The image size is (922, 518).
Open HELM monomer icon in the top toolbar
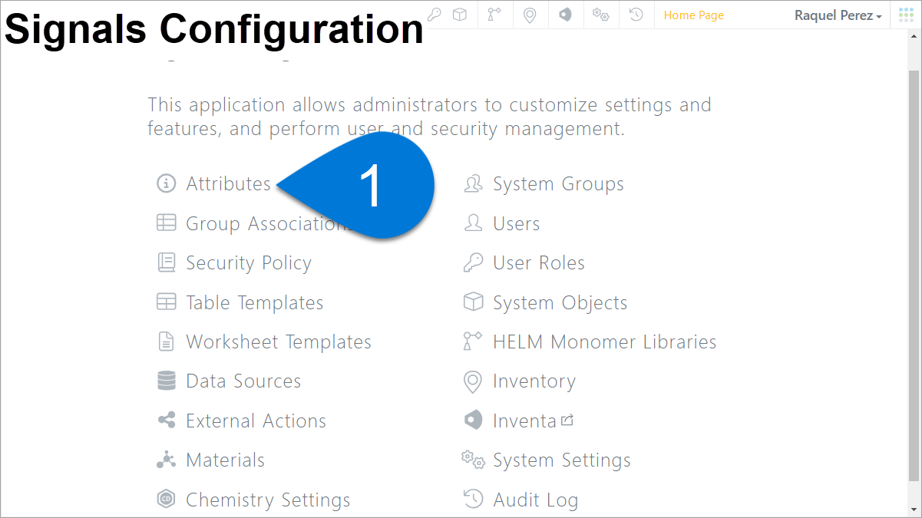pyautogui.click(x=494, y=15)
